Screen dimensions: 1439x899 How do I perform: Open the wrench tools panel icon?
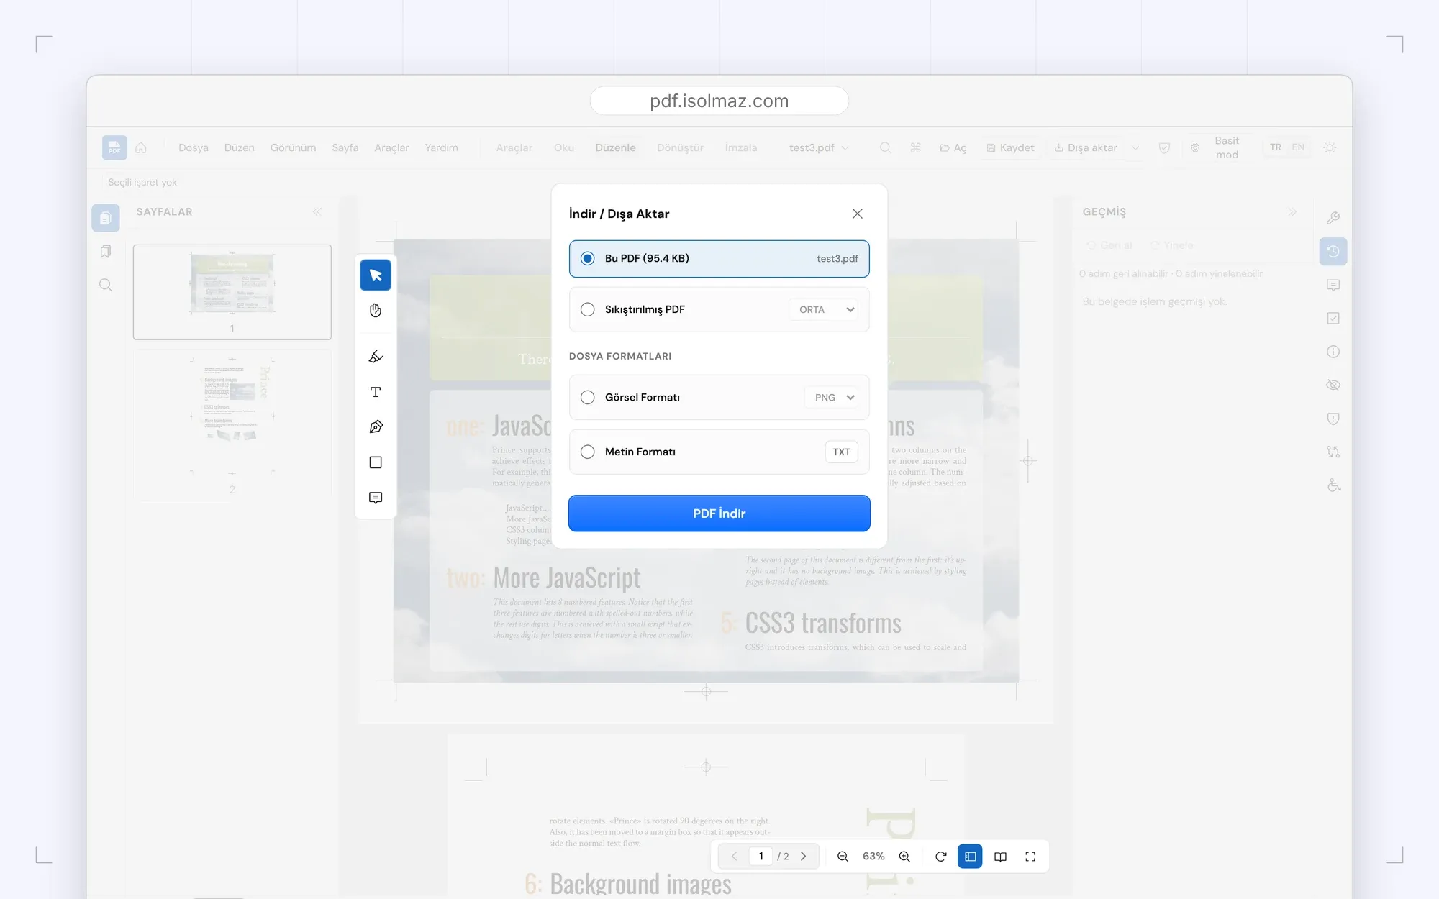[1333, 218]
